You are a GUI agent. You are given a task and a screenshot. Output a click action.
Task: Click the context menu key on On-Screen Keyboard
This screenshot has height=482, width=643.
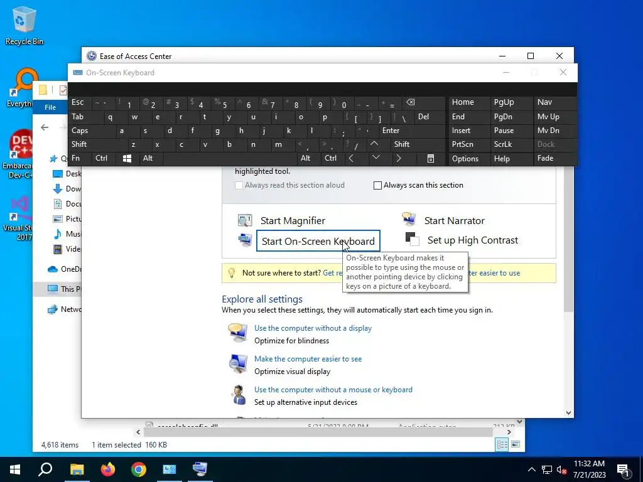431,159
